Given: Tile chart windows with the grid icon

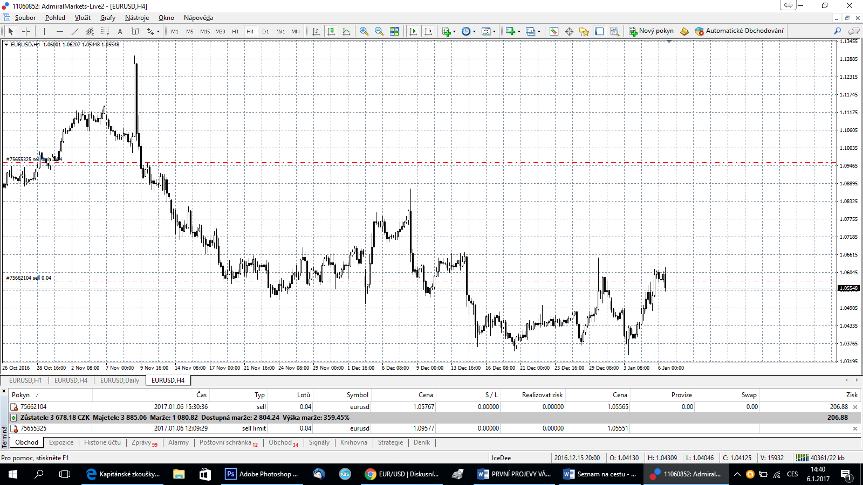Looking at the screenshot, I should coord(394,31).
